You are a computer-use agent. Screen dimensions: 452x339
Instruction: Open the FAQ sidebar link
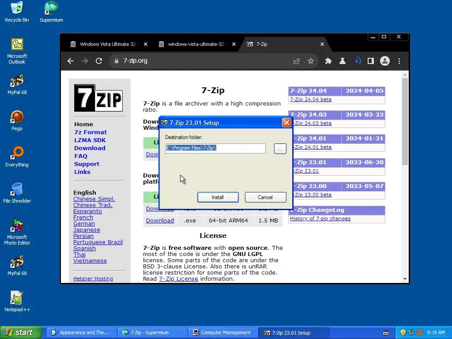pos(81,156)
